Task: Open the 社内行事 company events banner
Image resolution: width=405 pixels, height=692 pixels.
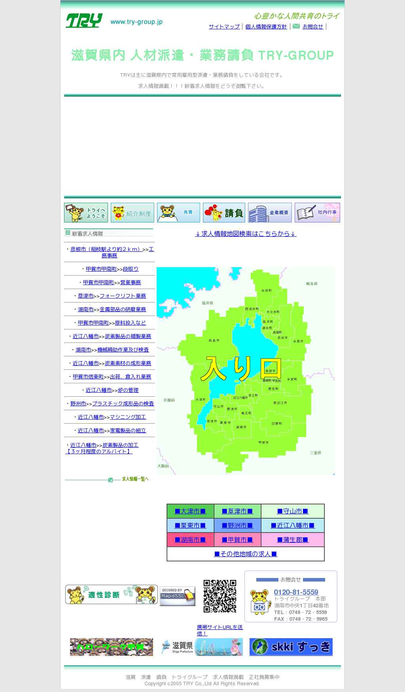Action: point(317,213)
